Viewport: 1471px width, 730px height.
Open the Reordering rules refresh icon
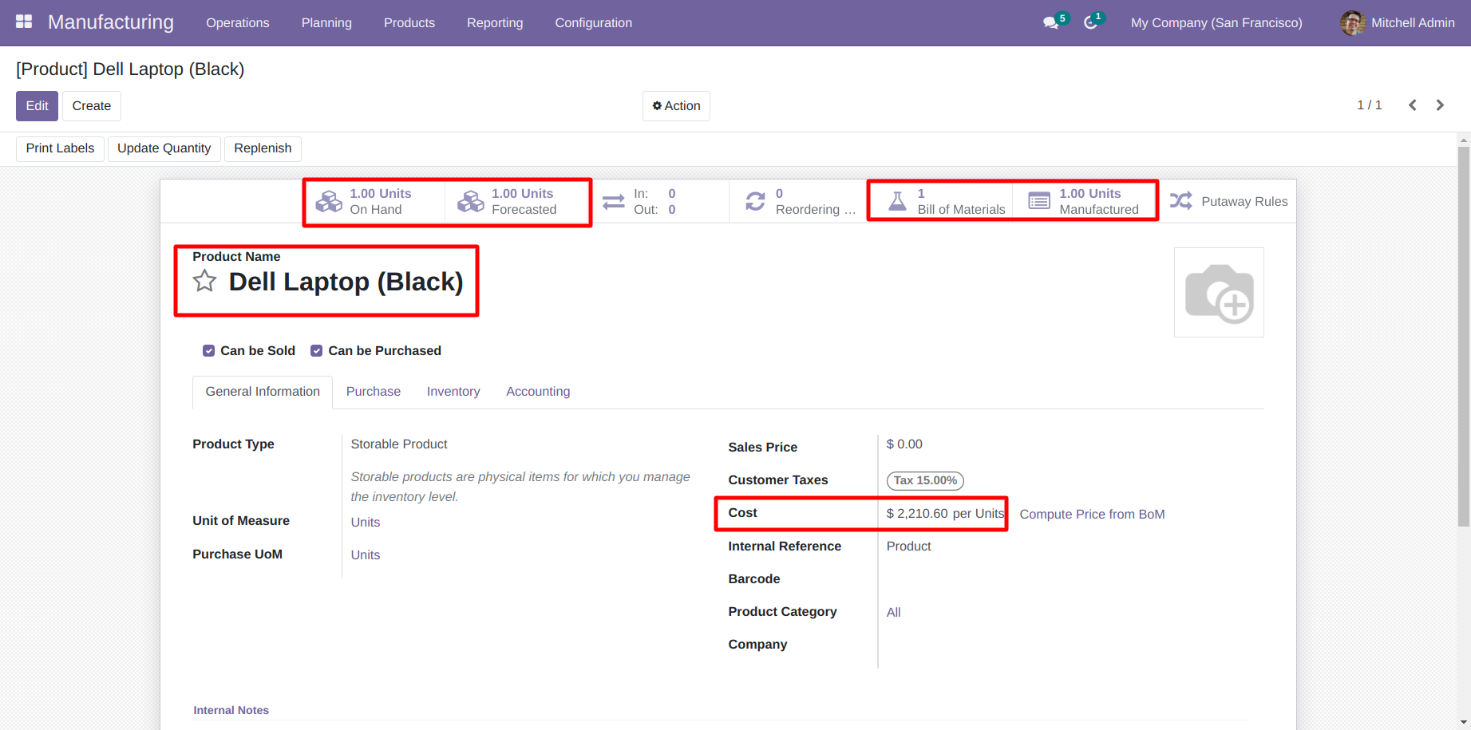[x=755, y=201]
